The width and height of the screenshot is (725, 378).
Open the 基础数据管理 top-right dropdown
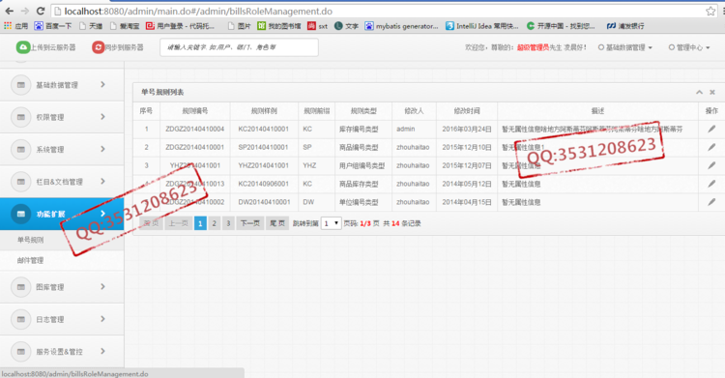pyautogui.click(x=625, y=47)
